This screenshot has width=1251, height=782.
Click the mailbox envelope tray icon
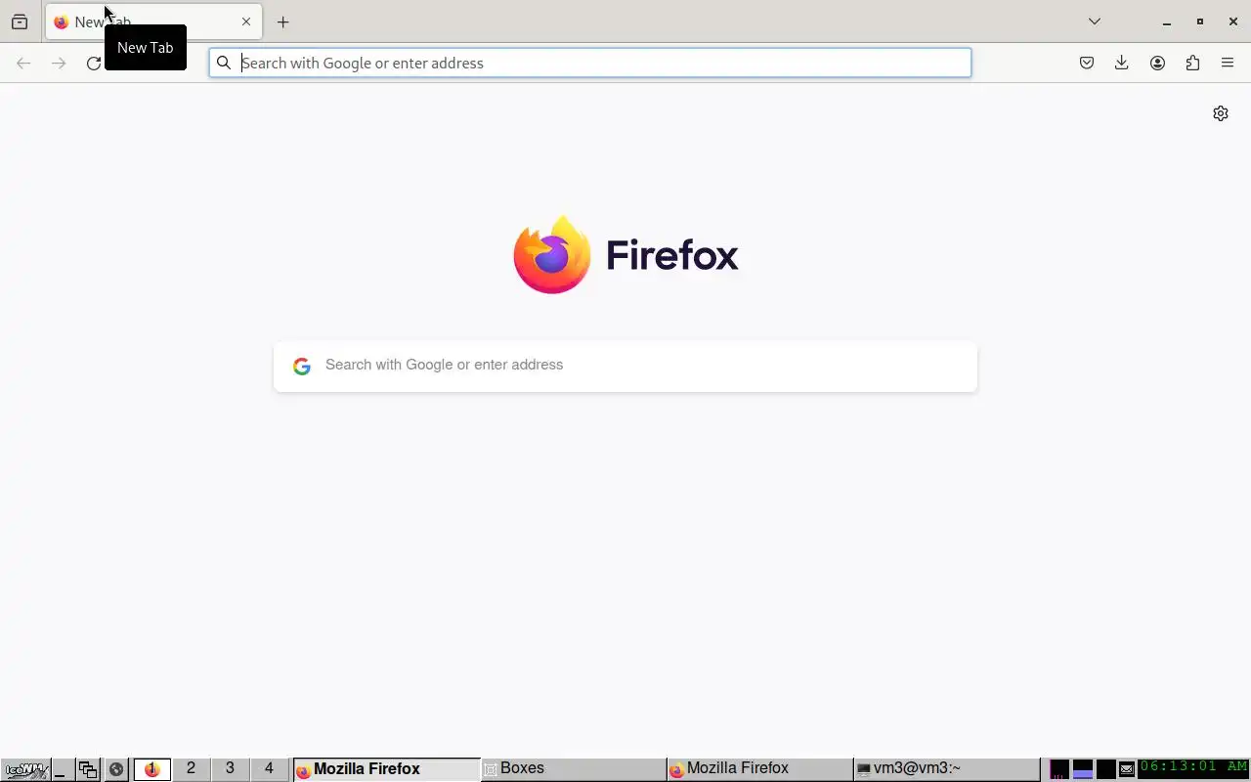pos(1127,769)
